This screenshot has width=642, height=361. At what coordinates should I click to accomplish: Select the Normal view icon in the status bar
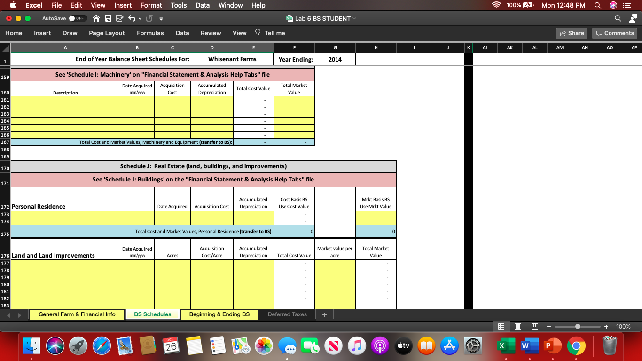pos(501,326)
